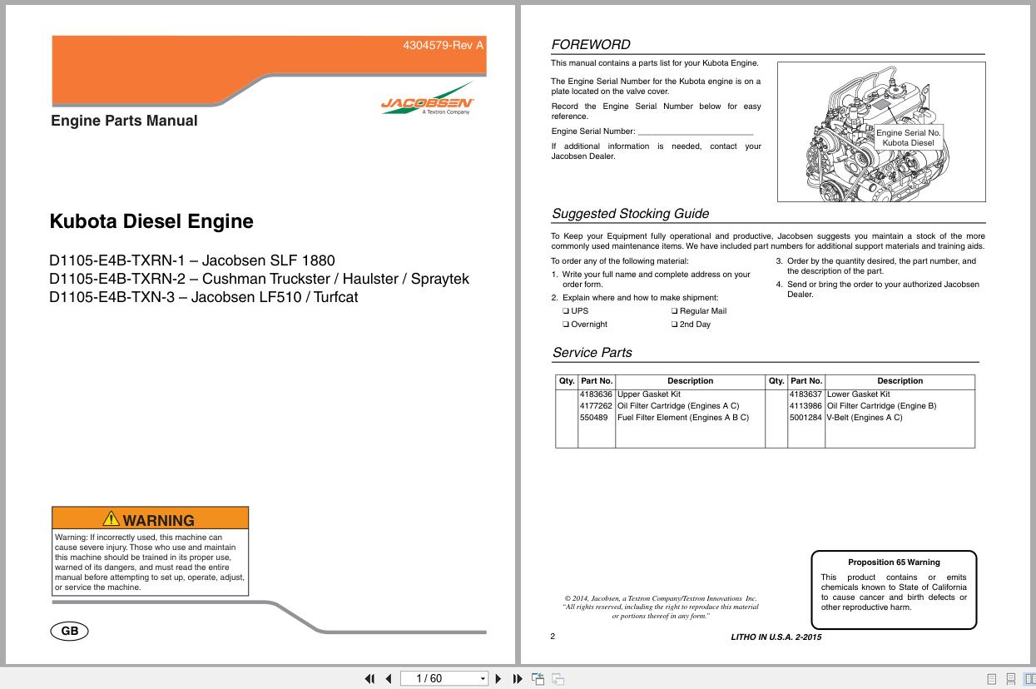Click the Engine Parts Manual heading
This screenshot has width=1036, height=689.
124,121
